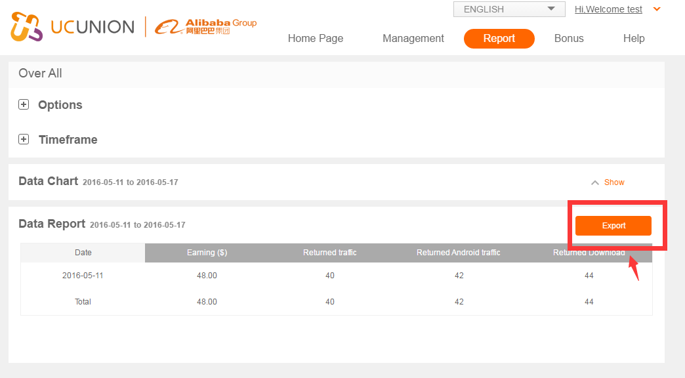685x378 pixels.
Task: Click the Returned traffic column header
Action: (x=329, y=253)
